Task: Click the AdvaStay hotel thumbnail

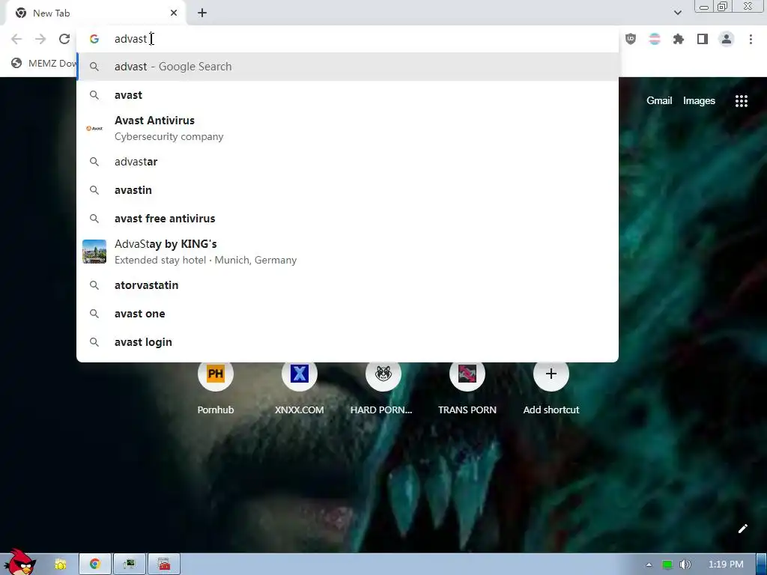Action: point(94,252)
